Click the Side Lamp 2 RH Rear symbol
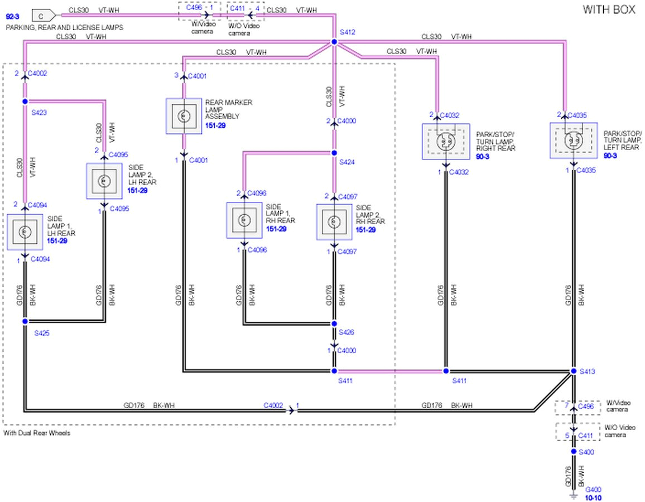The height and width of the screenshot is (502, 645). tap(334, 221)
